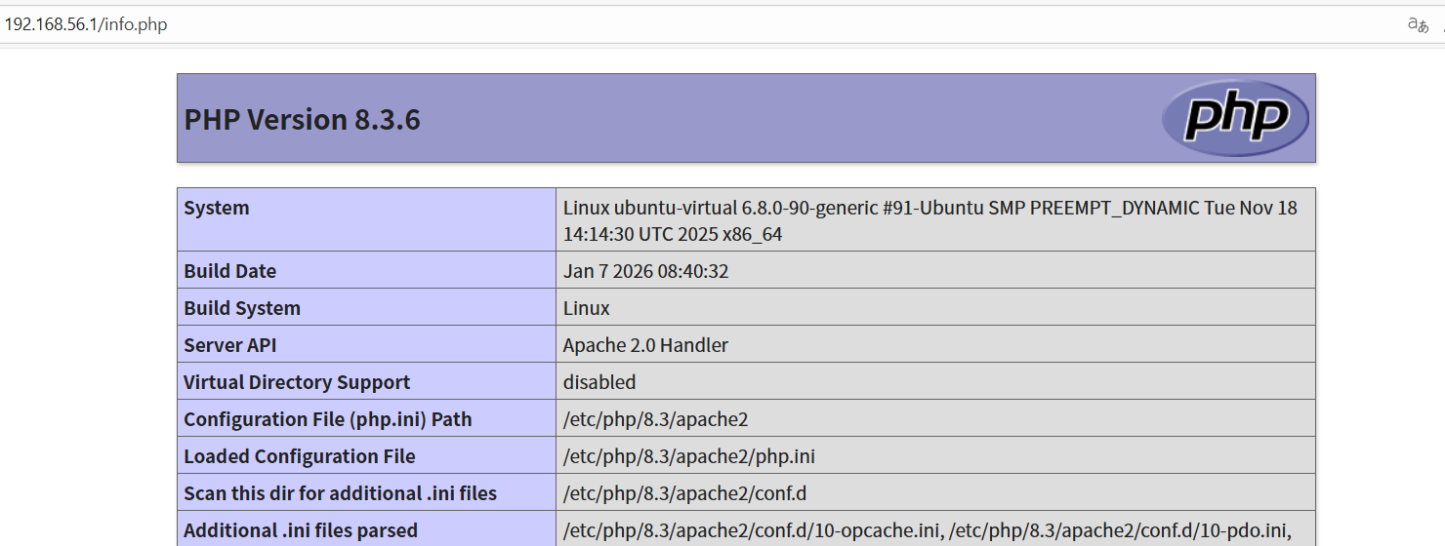Click the translate icon in address bar

1418,25
